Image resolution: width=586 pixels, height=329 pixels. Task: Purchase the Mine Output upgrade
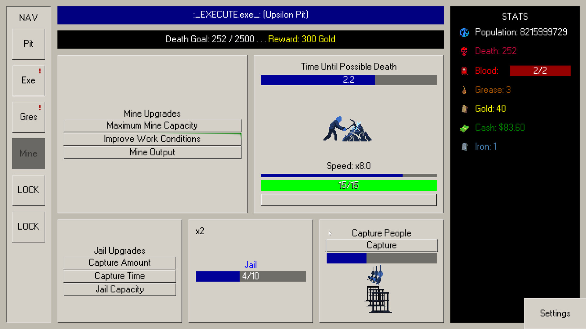coord(152,152)
